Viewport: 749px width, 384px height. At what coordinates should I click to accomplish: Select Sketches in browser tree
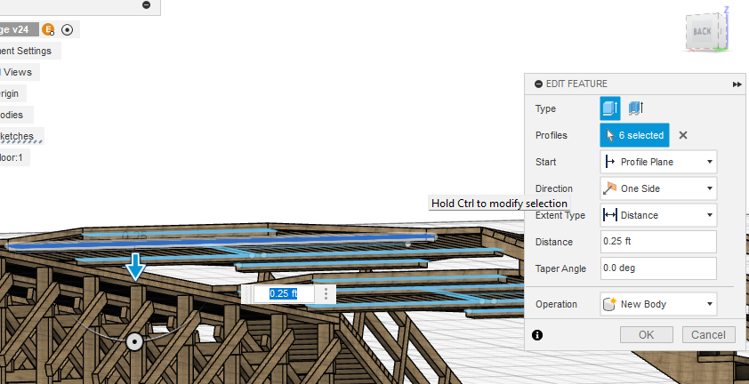coord(21,136)
